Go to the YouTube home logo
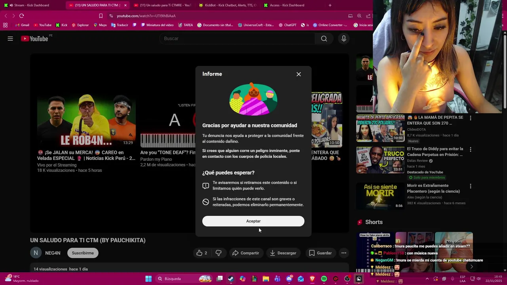The height and width of the screenshot is (285, 507). point(34,38)
